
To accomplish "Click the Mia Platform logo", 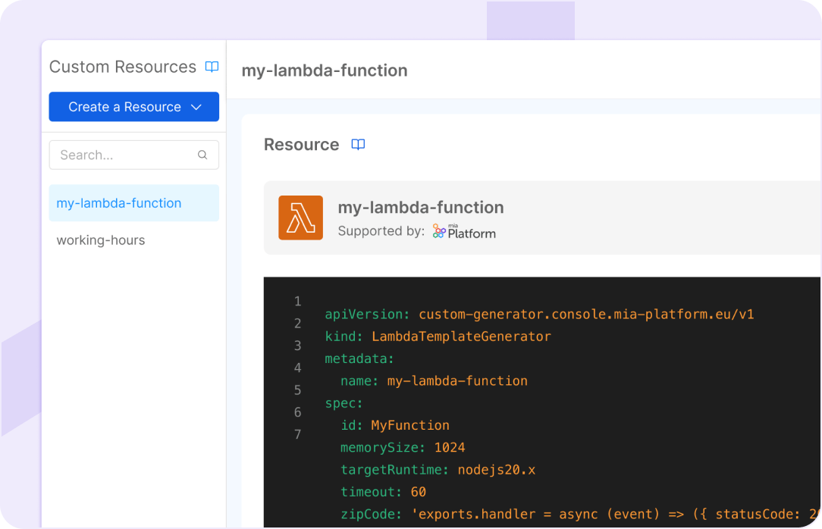I will (464, 231).
